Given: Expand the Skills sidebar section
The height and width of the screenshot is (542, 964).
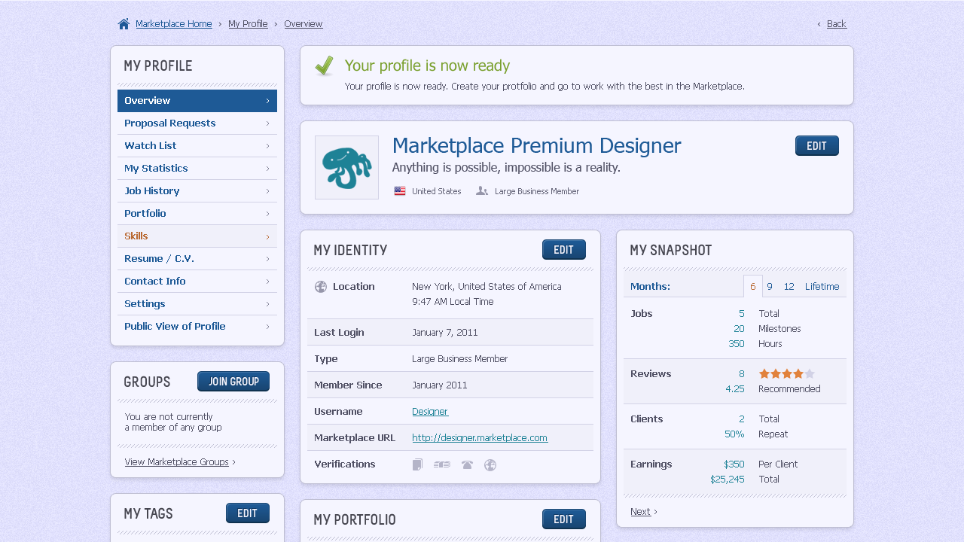Looking at the screenshot, I should click(197, 236).
